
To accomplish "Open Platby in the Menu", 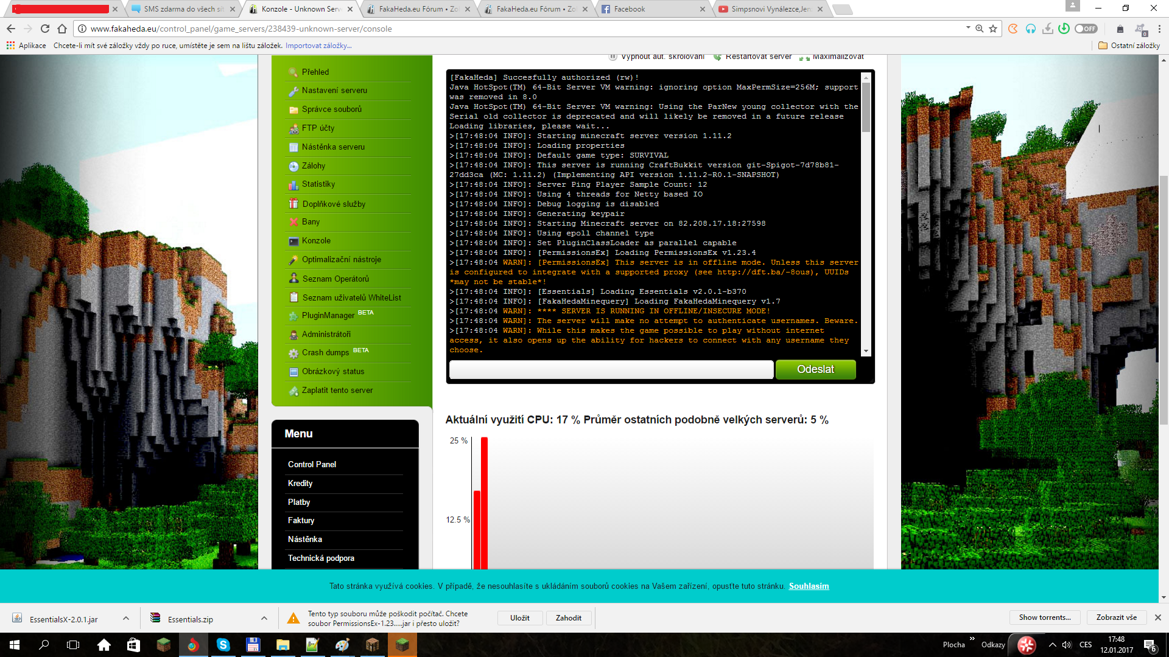I will click(x=299, y=502).
